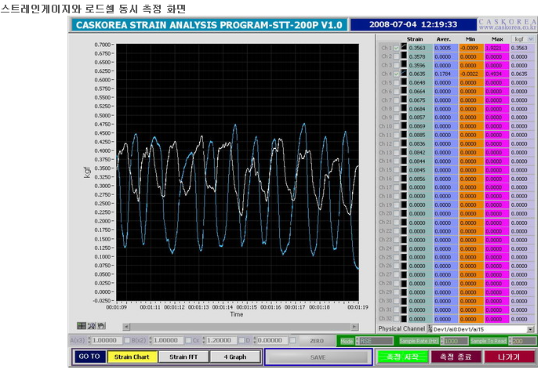This screenshot has height=373, width=541.
Task: Click Ch 4 Min value -0.0022
Action: click(x=471, y=74)
